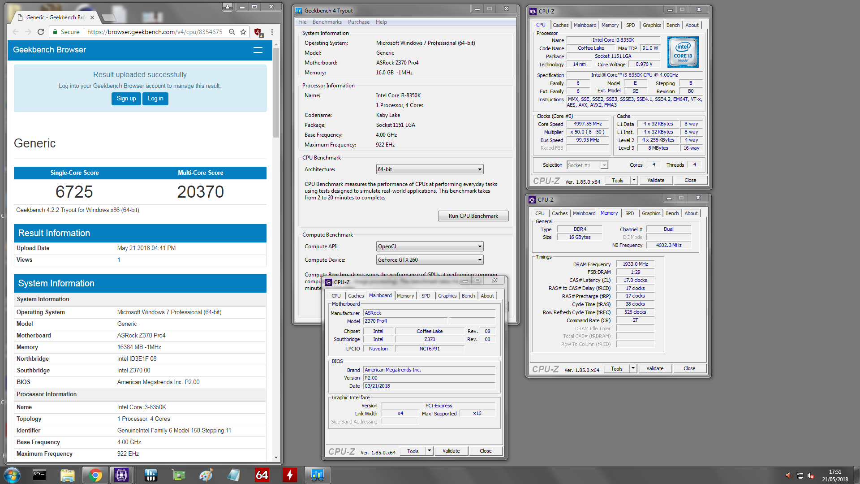Image resolution: width=860 pixels, height=484 pixels.
Task: Open the Architecture 64-bit dropdown
Action: [430, 169]
